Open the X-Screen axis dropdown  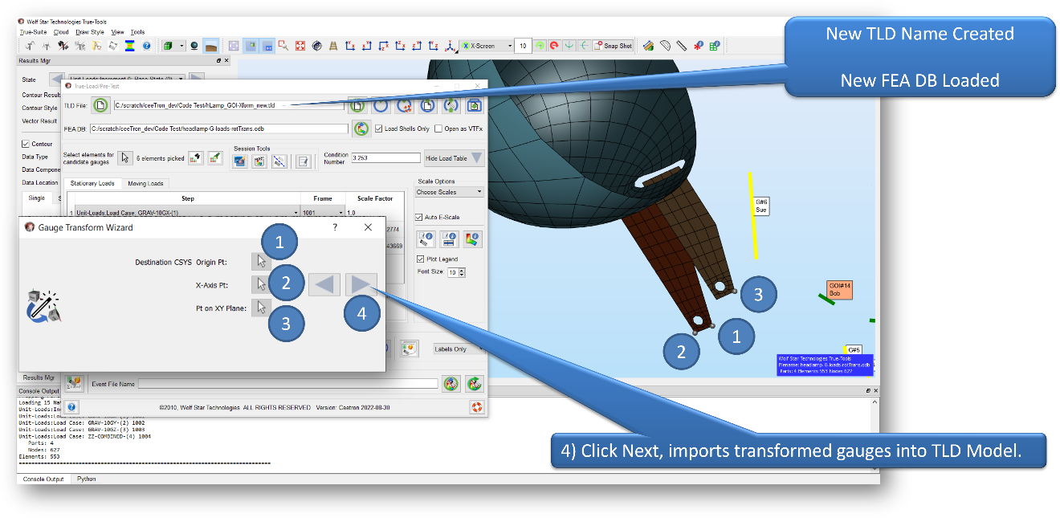point(486,46)
